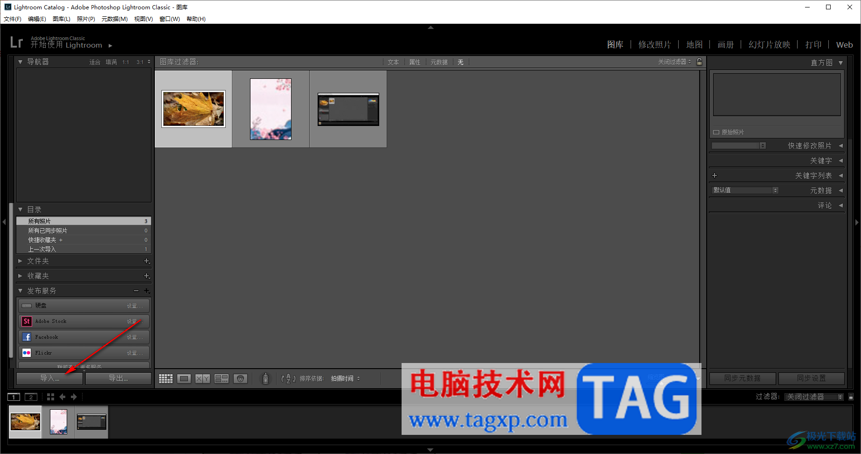This screenshot has width=861, height=454.
Task: Enable the text (文本) library filter
Action: [393, 62]
